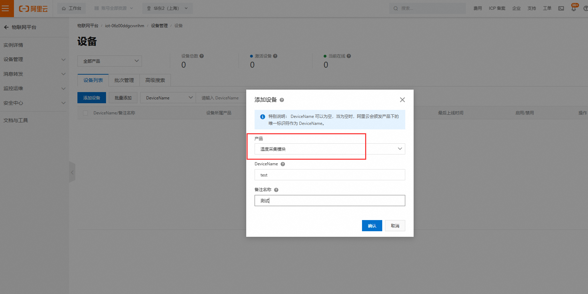Viewport: 588px width, 294px height.
Task: Open the Cloud Shell terminal icon
Action: 561,8
